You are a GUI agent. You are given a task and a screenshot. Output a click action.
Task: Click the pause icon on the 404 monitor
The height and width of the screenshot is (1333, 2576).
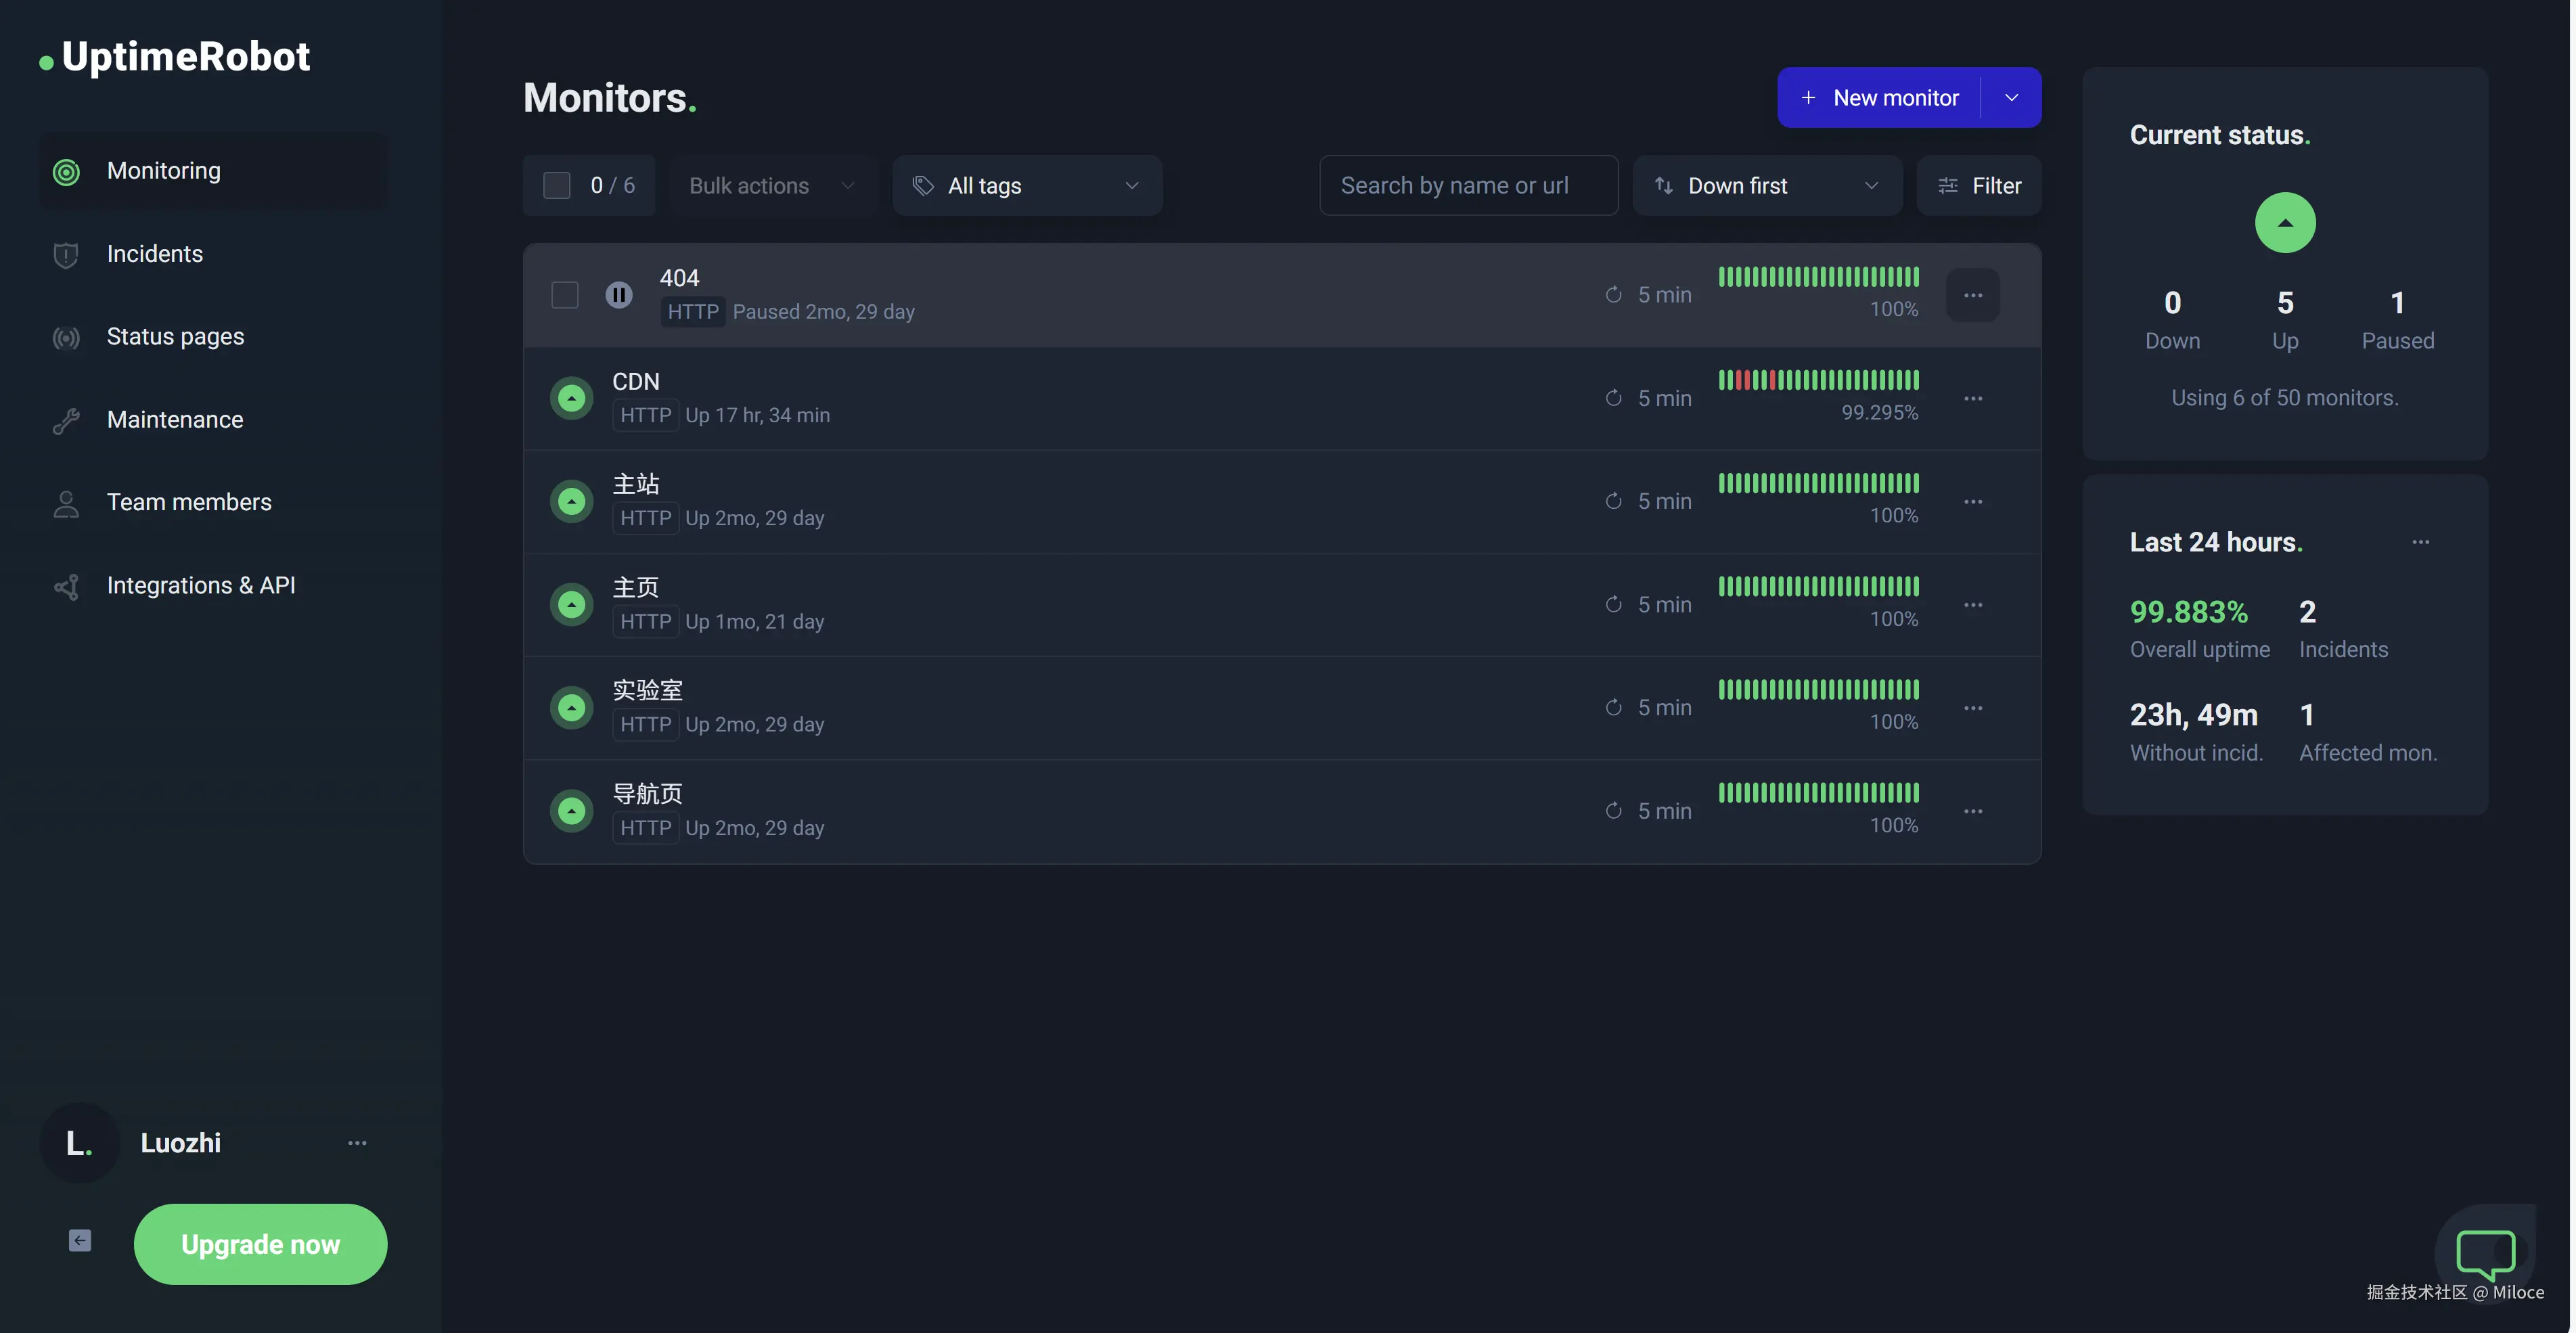(x=619, y=295)
